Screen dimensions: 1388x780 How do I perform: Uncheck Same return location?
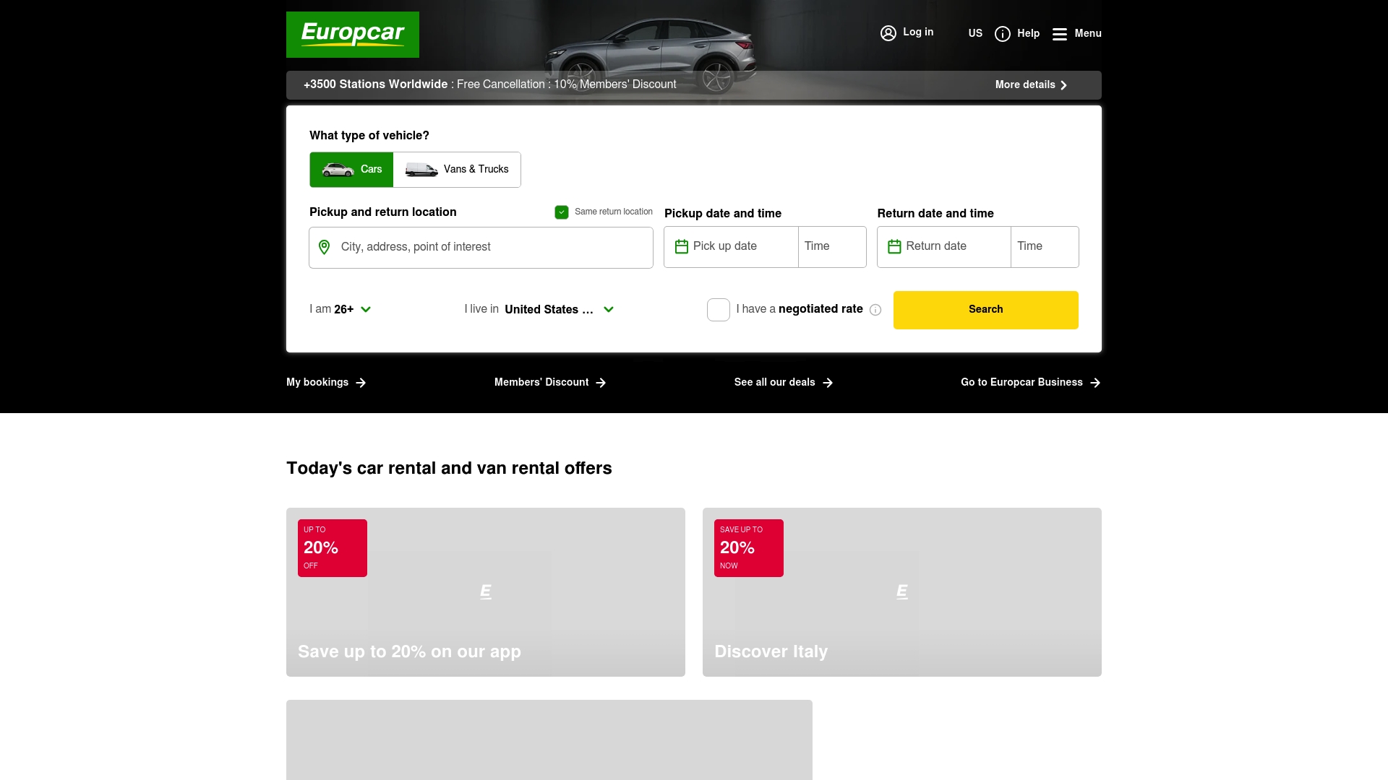pyautogui.click(x=562, y=212)
